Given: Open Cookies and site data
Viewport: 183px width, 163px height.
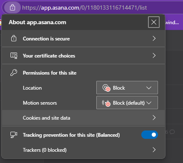Looking at the screenshot, I should [83, 118].
